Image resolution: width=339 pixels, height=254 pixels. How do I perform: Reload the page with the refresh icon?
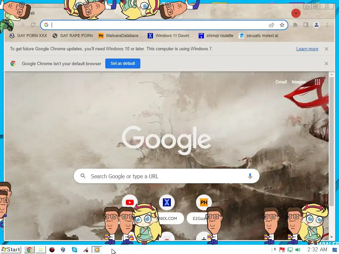coord(33,25)
